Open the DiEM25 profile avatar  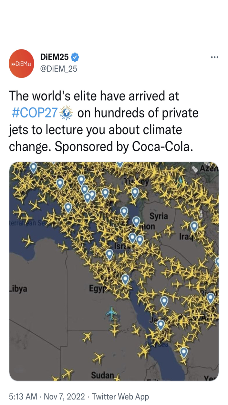(x=22, y=64)
